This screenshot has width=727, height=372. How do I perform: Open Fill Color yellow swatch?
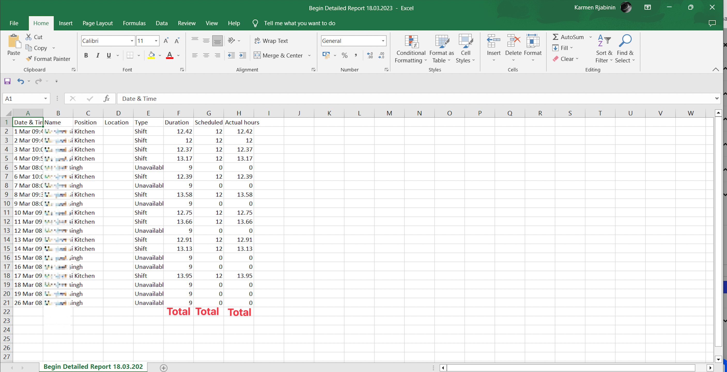point(152,55)
